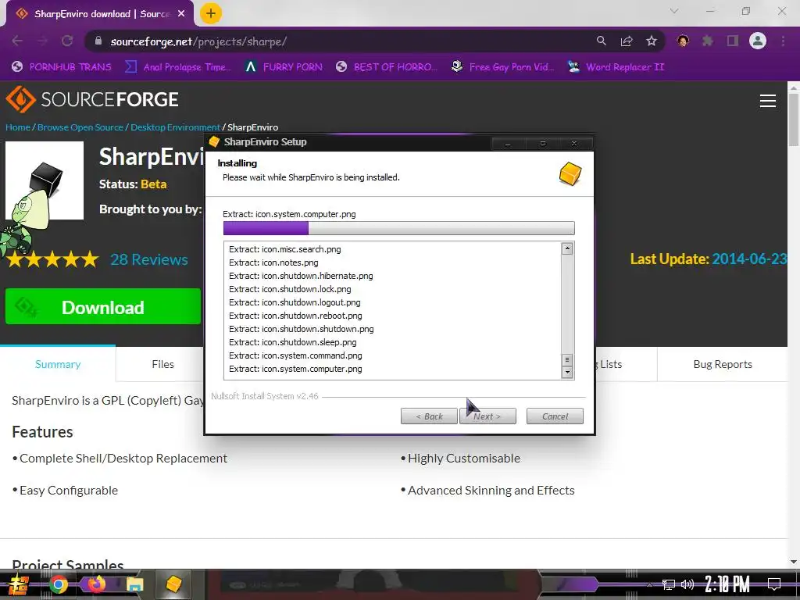Click the browser back arrow

click(x=17, y=41)
